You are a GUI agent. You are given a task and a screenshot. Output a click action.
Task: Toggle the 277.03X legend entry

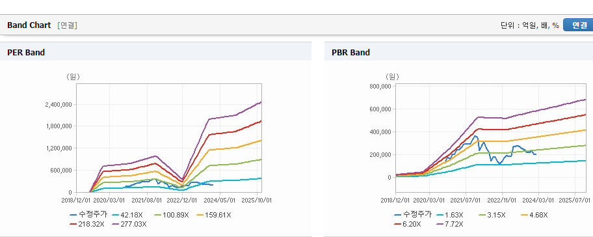(130, 224)
